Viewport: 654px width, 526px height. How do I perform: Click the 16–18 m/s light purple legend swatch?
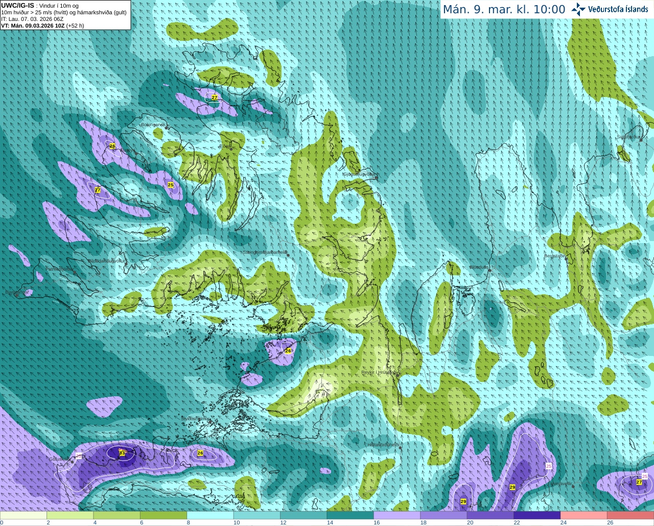click(397, 515)
